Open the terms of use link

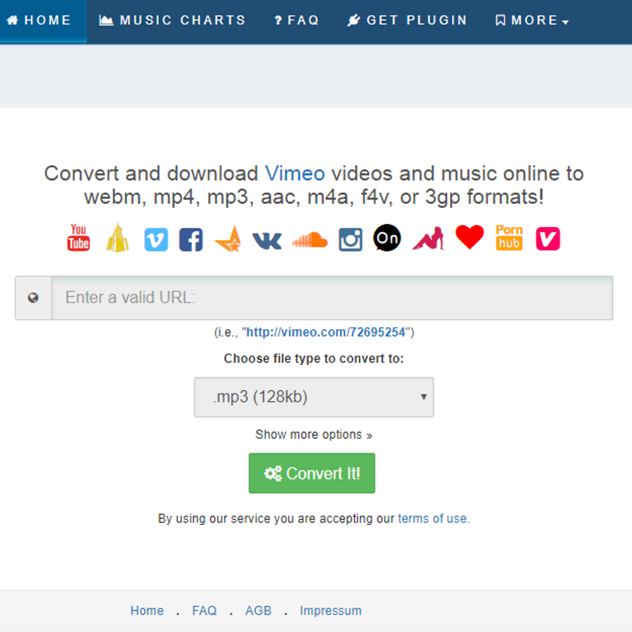434,518
